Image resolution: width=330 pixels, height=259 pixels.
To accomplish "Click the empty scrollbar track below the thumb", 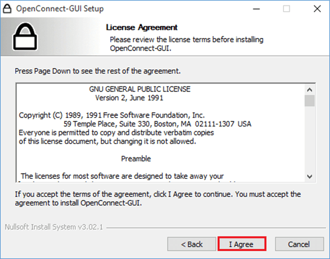I will coord(309,139).
